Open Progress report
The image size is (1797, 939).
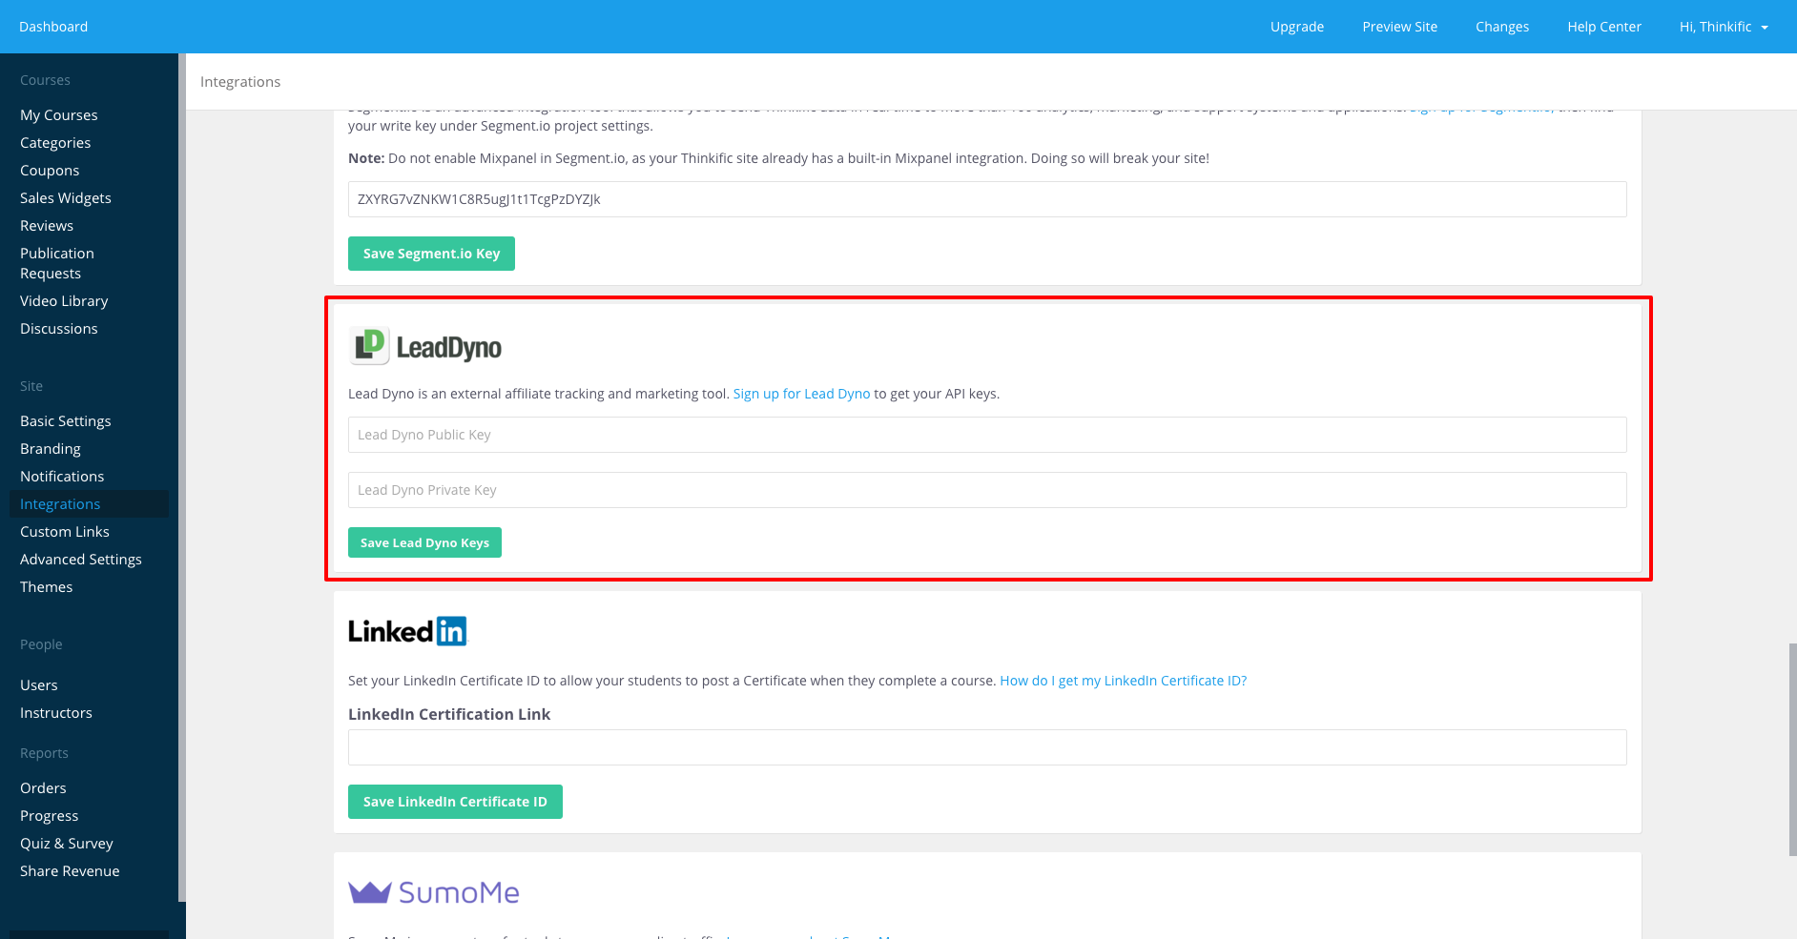click(50, 816)
